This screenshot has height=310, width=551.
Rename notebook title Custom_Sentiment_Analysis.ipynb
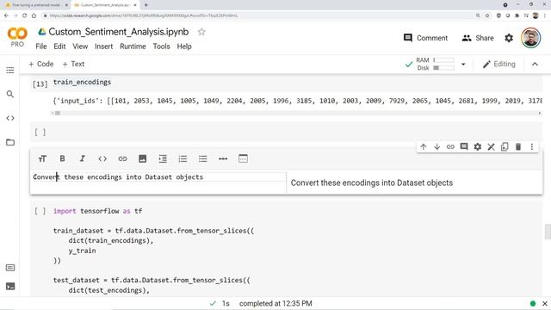[x=119, y=32]
